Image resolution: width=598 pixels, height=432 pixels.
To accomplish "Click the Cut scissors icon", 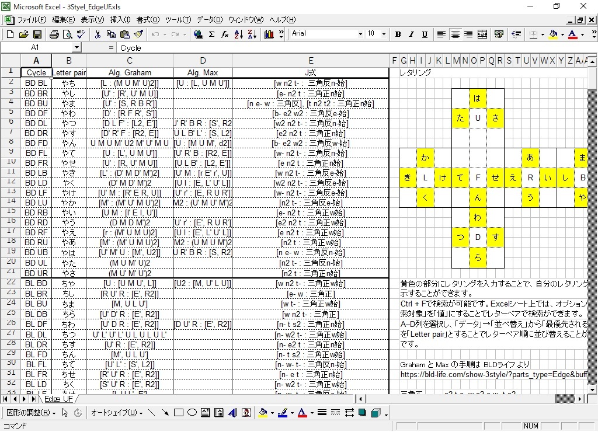I will [98, 34].
